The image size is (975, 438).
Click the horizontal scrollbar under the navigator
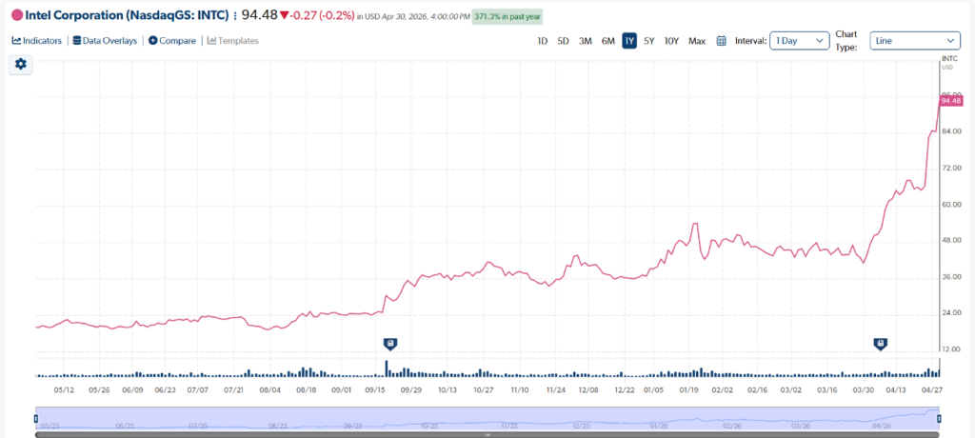pos(487,435)
